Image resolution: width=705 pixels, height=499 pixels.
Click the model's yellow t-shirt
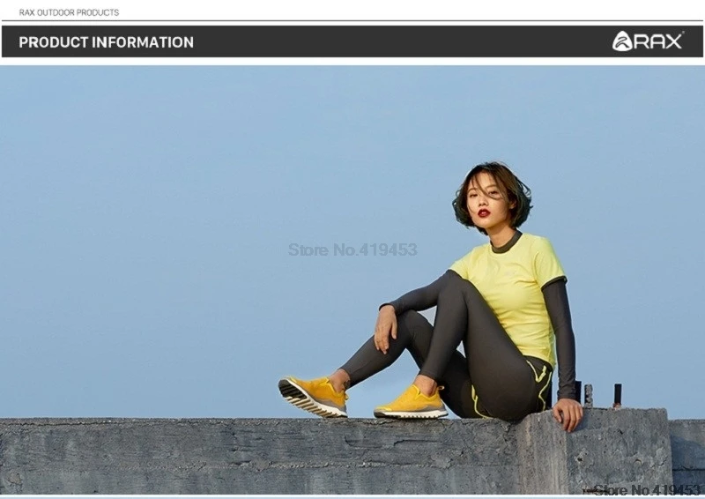[x=513, y=292]
